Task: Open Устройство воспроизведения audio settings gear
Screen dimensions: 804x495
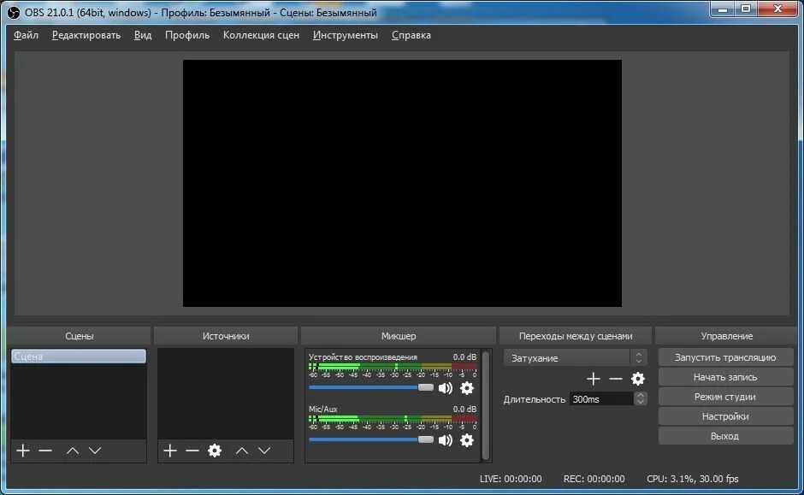Action: pyautogui.click(x=467, y=388)
